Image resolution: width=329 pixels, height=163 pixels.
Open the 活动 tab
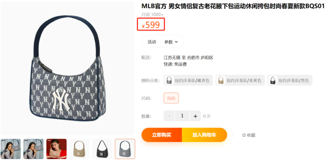[152, 42]
